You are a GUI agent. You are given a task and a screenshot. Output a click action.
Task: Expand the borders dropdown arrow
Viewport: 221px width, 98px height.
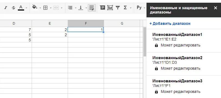pyautogui.click(x=51, y=8)
